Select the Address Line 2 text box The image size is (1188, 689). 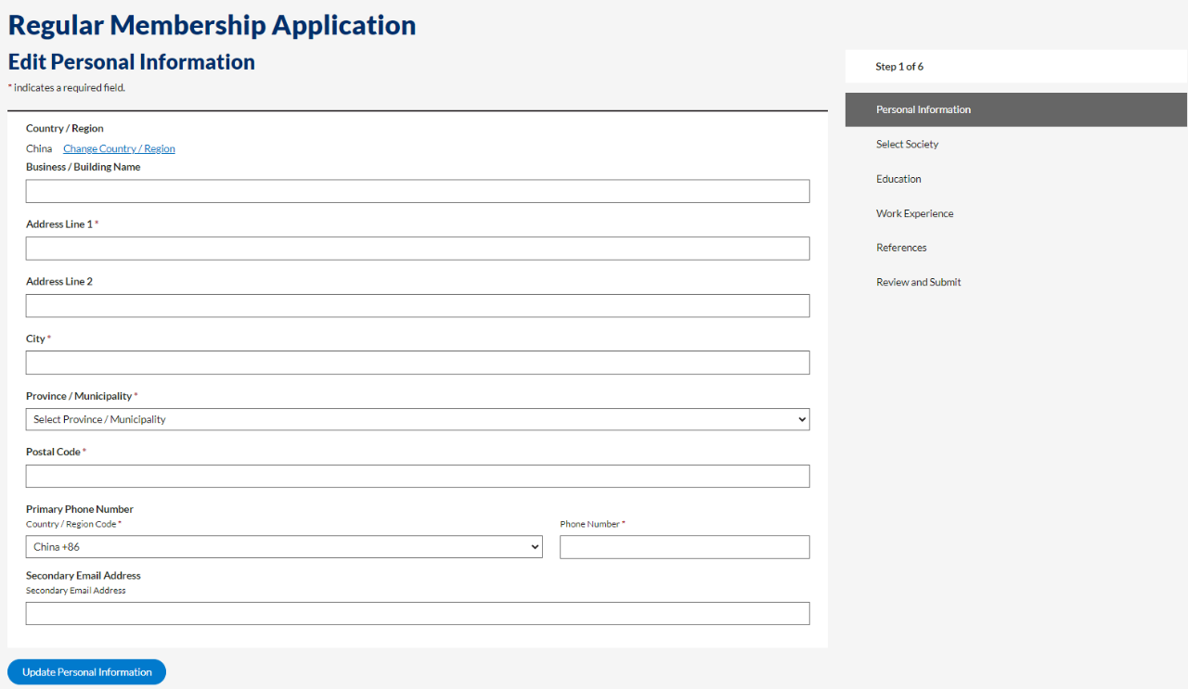point(418,306)
